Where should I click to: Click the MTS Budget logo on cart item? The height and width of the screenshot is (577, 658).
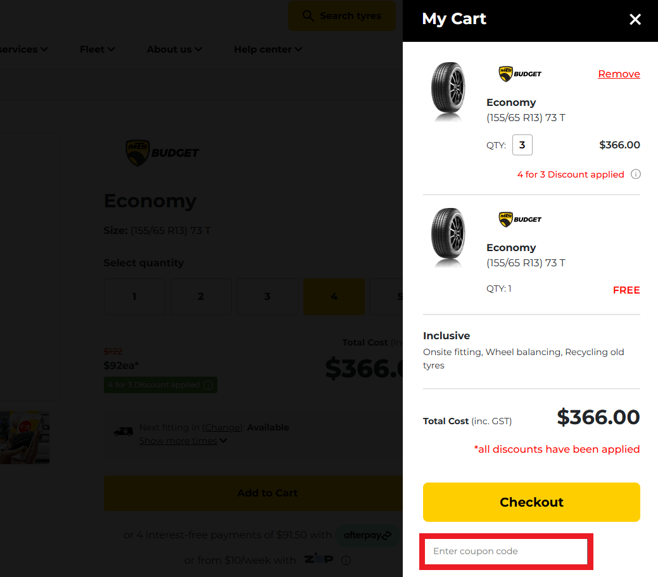pyautogui.click(x=519, y=74)
